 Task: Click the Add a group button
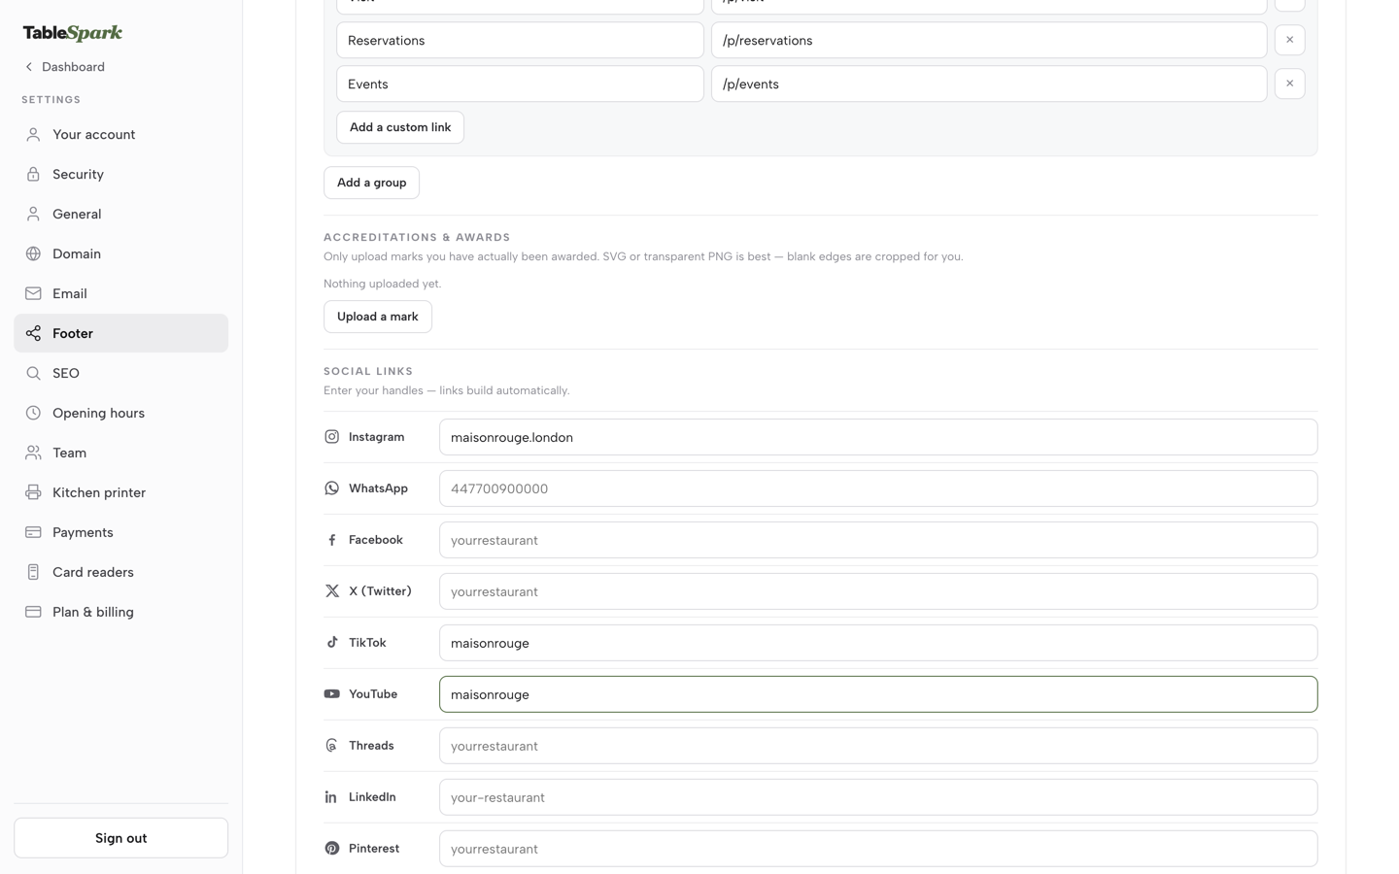click(x=371, y=183)
